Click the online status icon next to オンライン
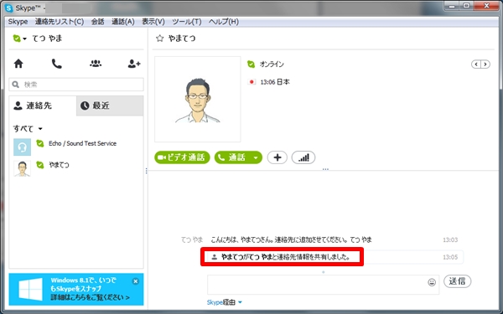This screenshot has width=503, height=314. (251, 64)
